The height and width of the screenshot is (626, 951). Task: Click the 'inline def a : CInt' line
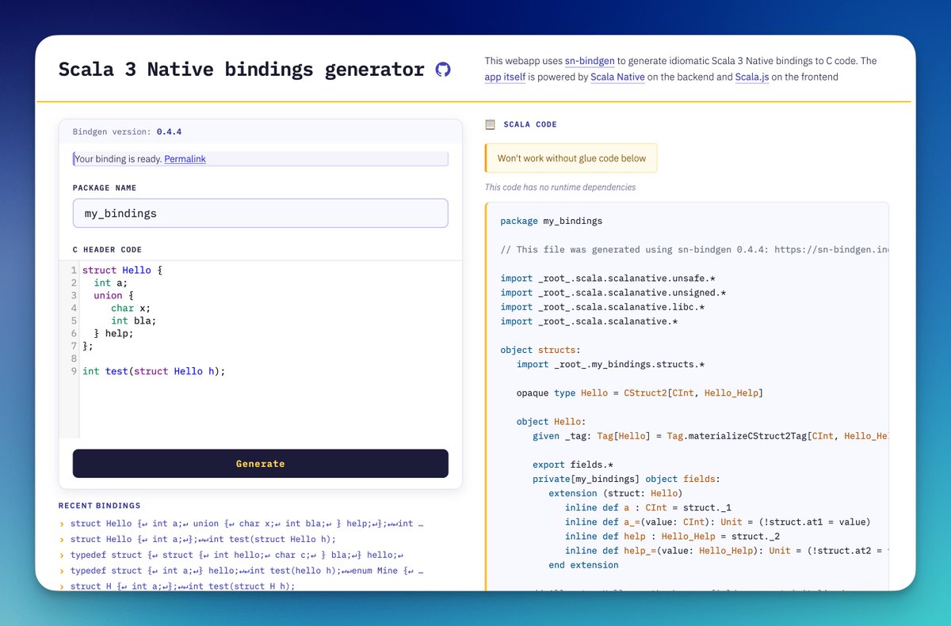(648, 507)
